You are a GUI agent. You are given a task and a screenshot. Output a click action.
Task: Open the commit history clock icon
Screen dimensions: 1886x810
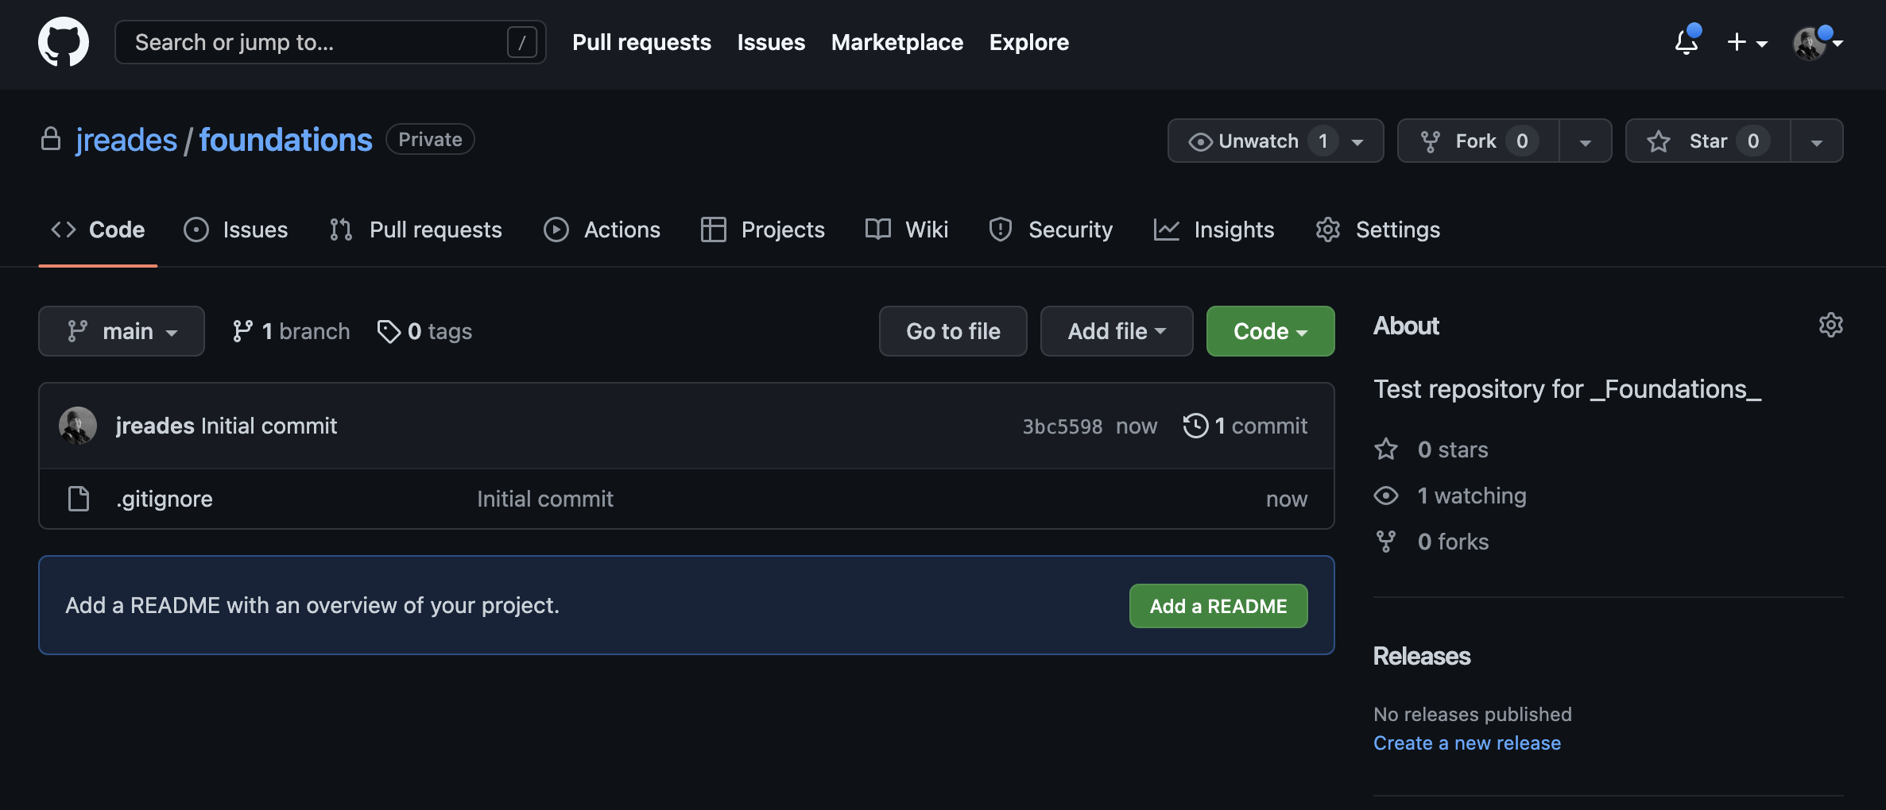tap(1195, 426)
